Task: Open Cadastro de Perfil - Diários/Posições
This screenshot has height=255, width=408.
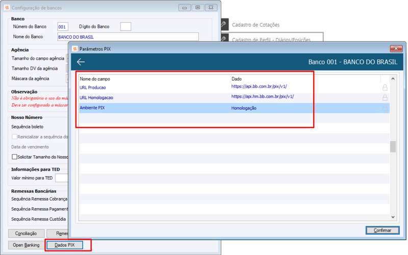Action: [x=271, y=40]
